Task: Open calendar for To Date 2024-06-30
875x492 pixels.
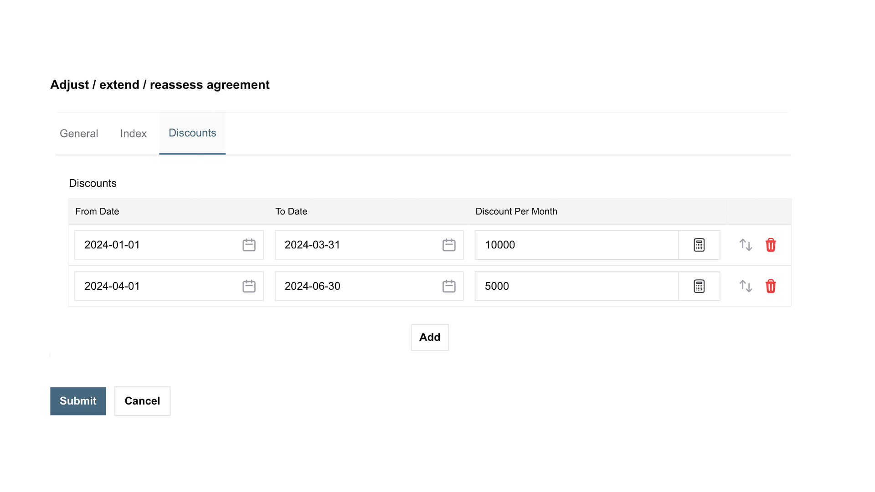Action: [x=449, y=286]
